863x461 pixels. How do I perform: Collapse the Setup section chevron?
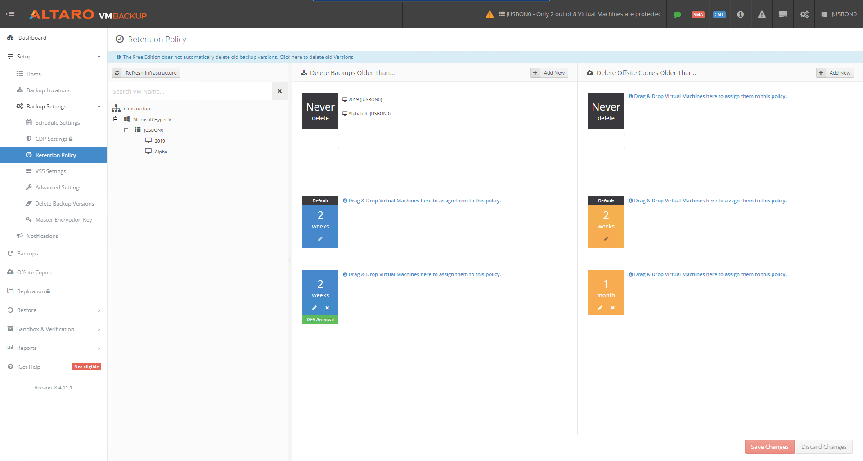pos(99,57)
